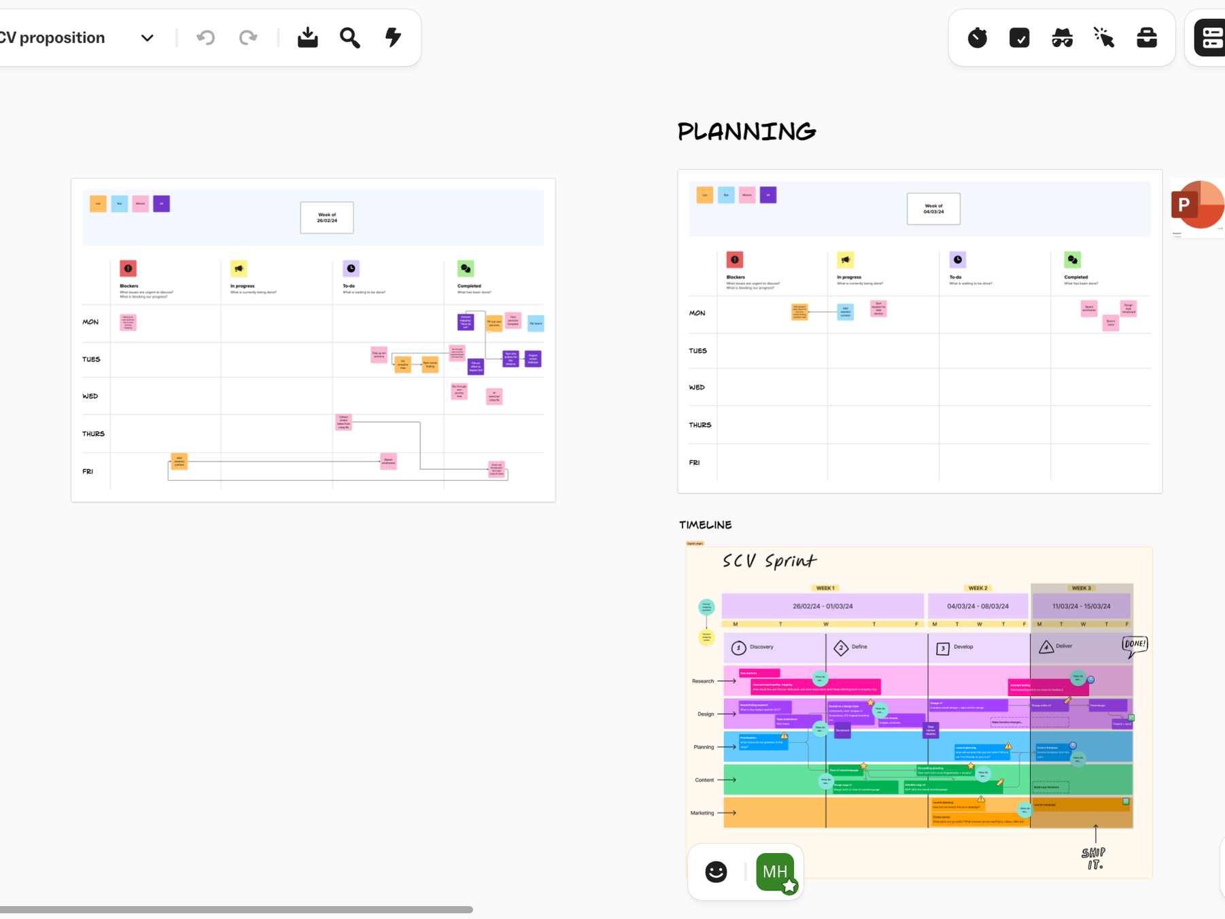This screenshot has height=919, width=1225.
Task: Click the undo arrow
Action: click(206, 37)
